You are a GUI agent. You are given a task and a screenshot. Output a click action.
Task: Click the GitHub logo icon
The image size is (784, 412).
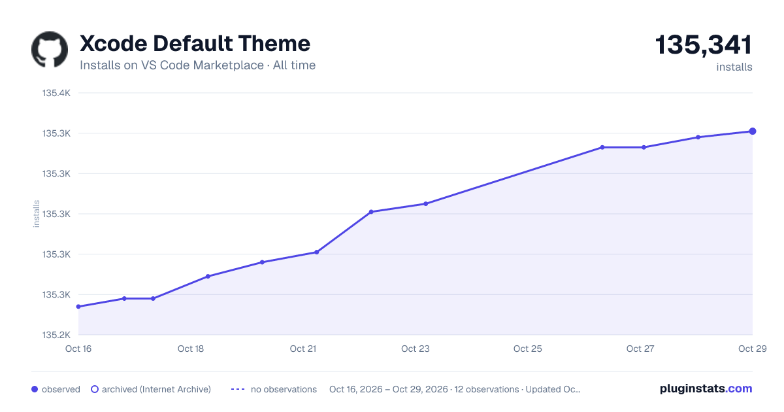50,50
